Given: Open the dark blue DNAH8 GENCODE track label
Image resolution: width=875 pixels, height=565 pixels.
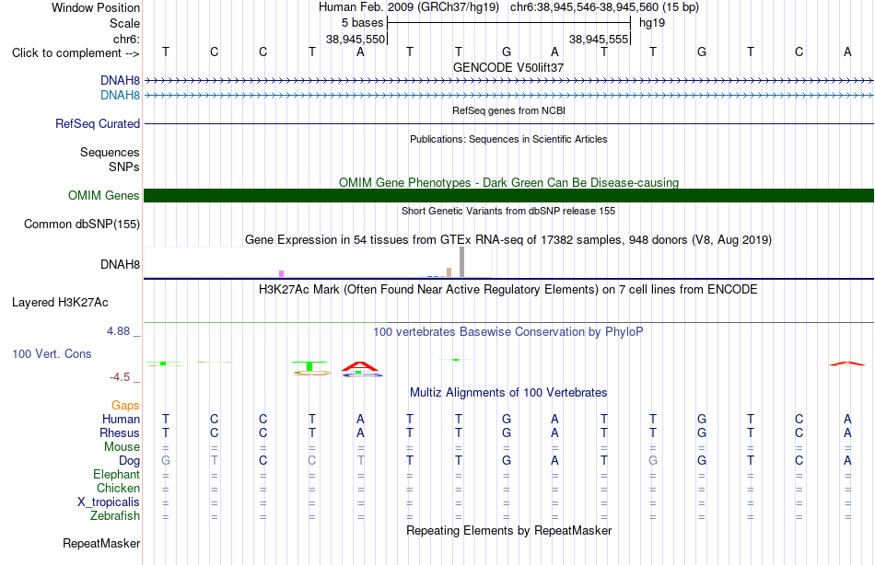Looking at the screenshot, I should point(120,81).
